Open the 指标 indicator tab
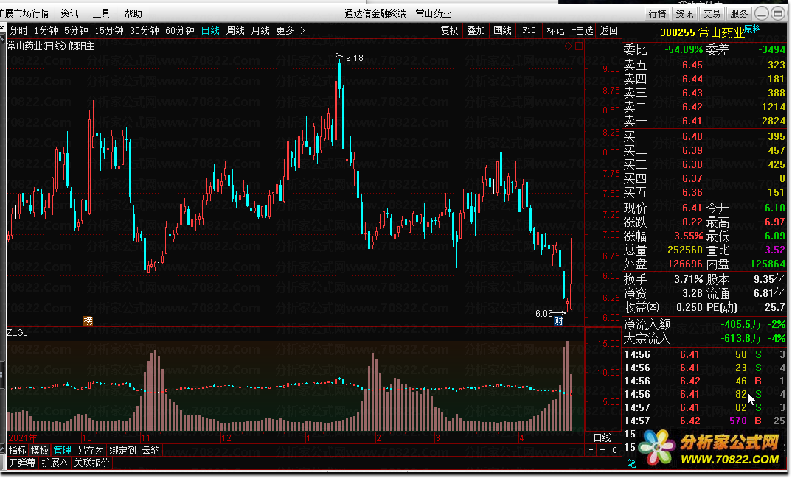Screen dimensions: 792x478 (17, 450)
